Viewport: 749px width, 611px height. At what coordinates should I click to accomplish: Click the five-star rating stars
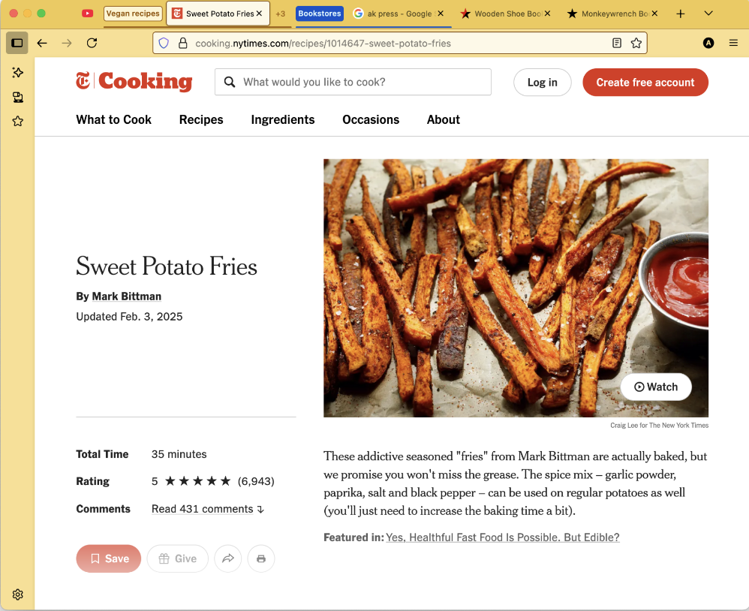tap(197, 481)
